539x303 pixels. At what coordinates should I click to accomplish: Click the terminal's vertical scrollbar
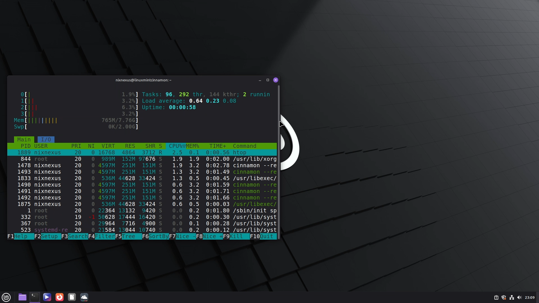click(x=278, y=163)
